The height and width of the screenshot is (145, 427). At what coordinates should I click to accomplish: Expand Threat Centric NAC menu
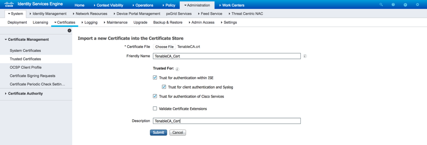[x=245, y=13]
